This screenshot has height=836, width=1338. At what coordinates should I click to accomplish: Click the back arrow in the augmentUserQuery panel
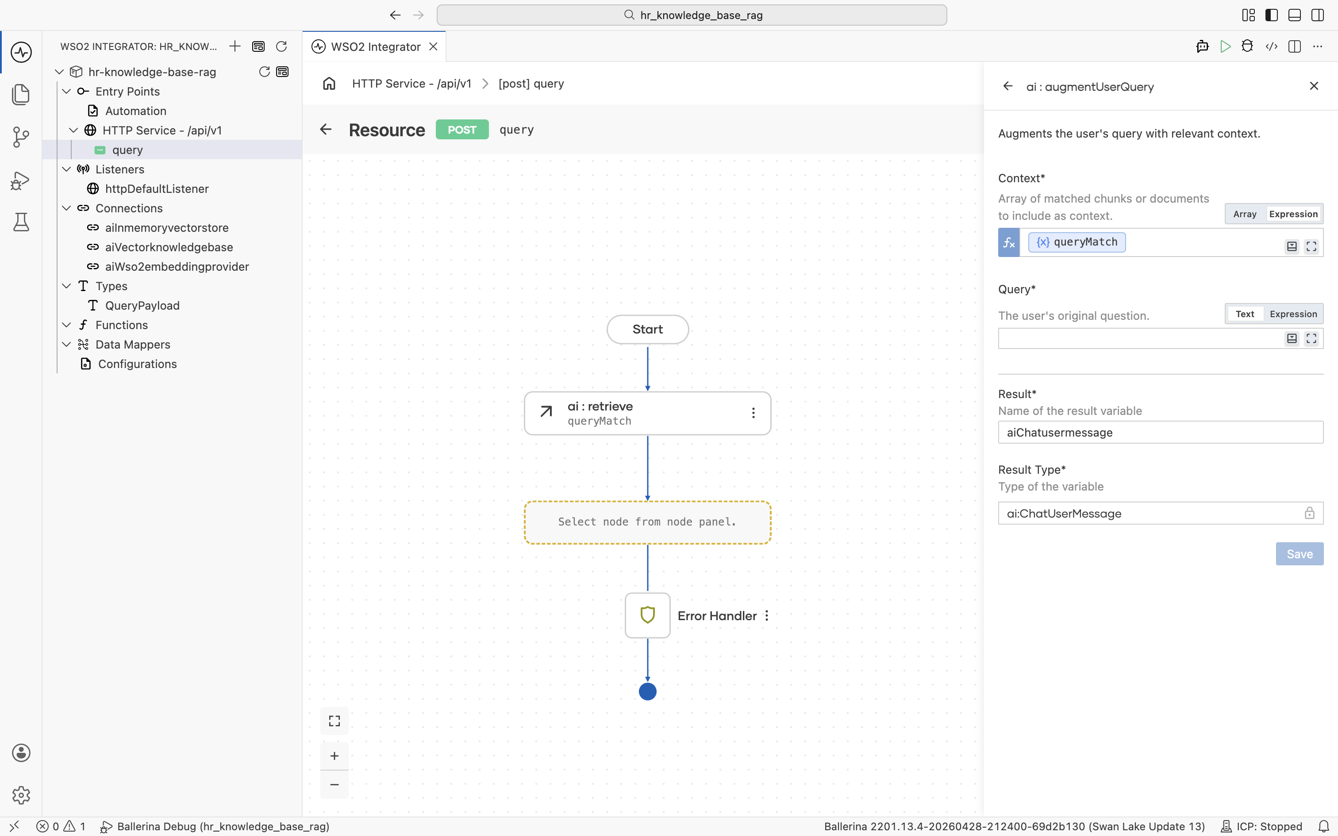[1007, 86]
